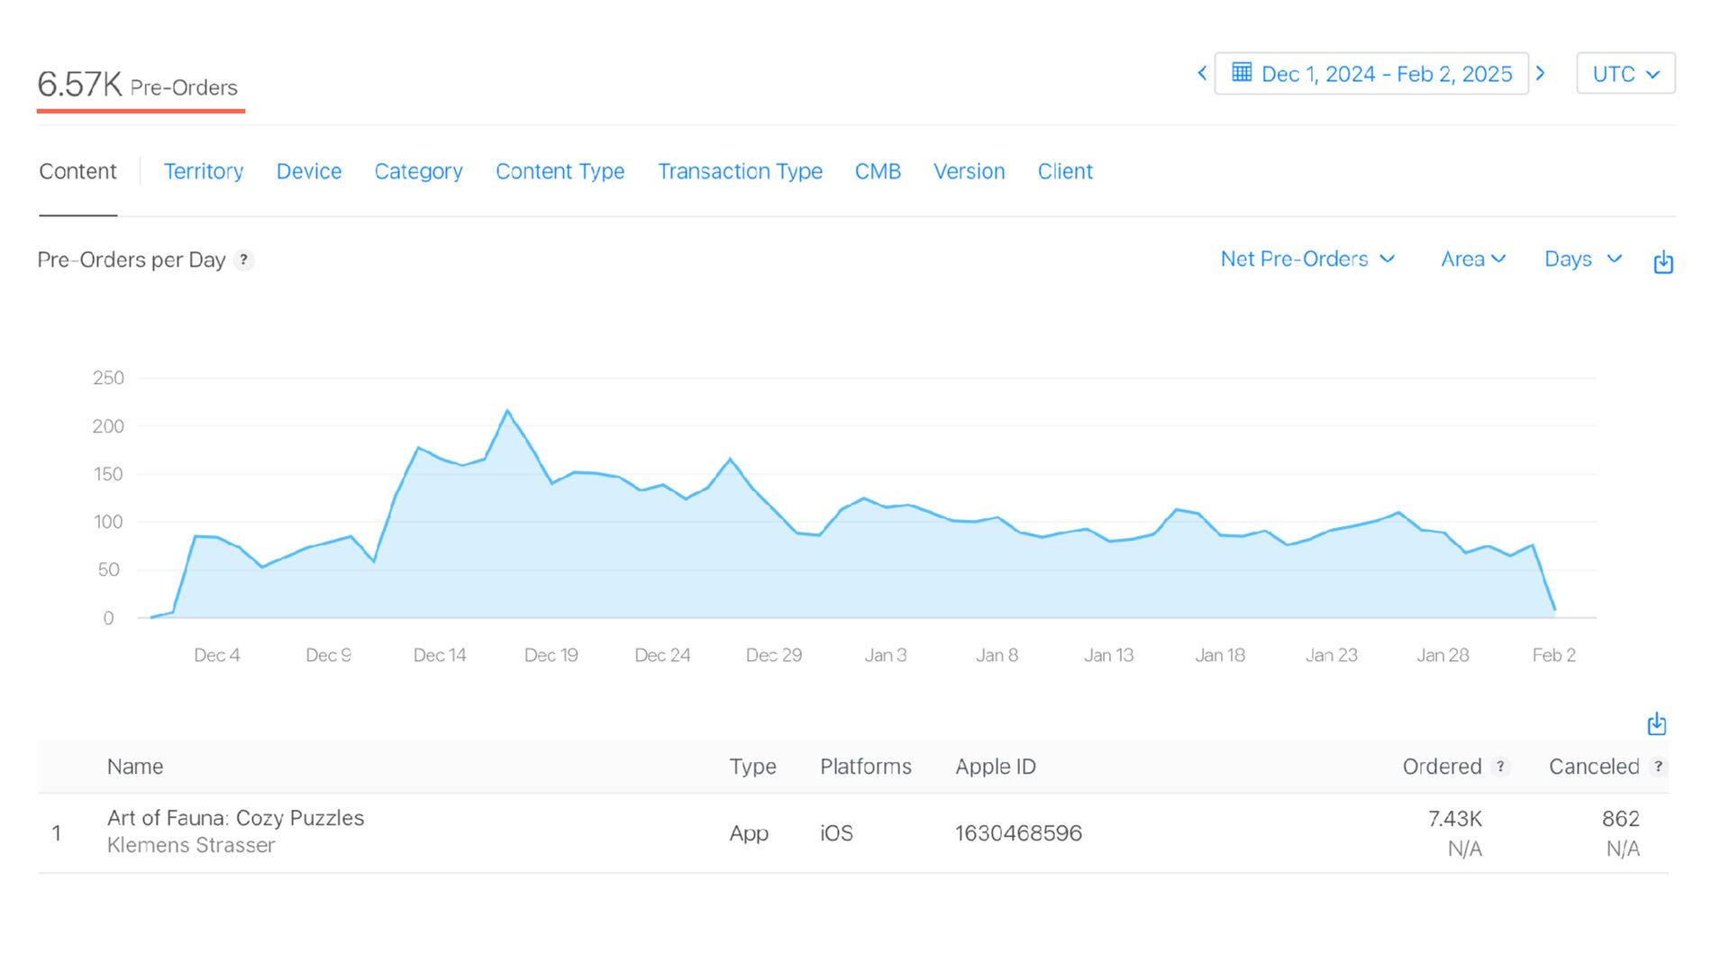Click the table download icon
Viewport: 1730px width, 973px height.
coord(1656,724)
